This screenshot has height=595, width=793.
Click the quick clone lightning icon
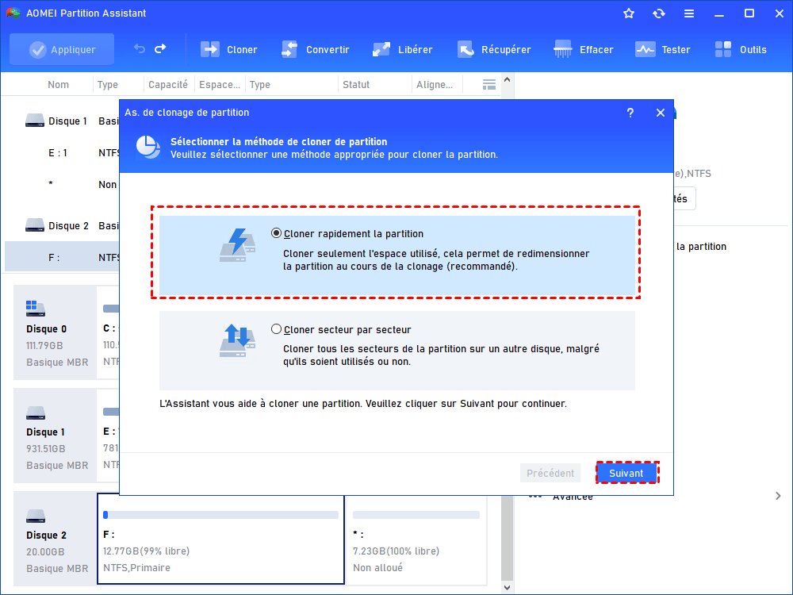[x=238, y=245]
